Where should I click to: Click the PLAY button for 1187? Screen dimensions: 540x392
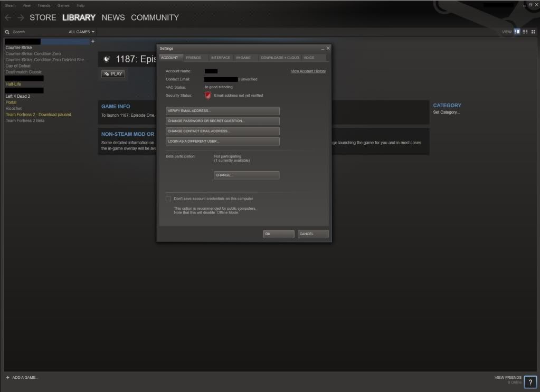click(x=113, y=74)
